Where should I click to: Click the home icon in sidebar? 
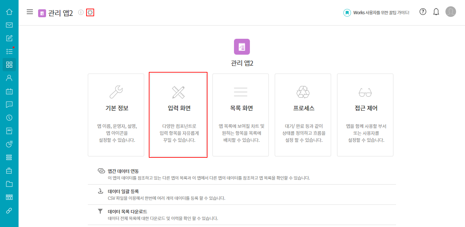click(9, 12)
